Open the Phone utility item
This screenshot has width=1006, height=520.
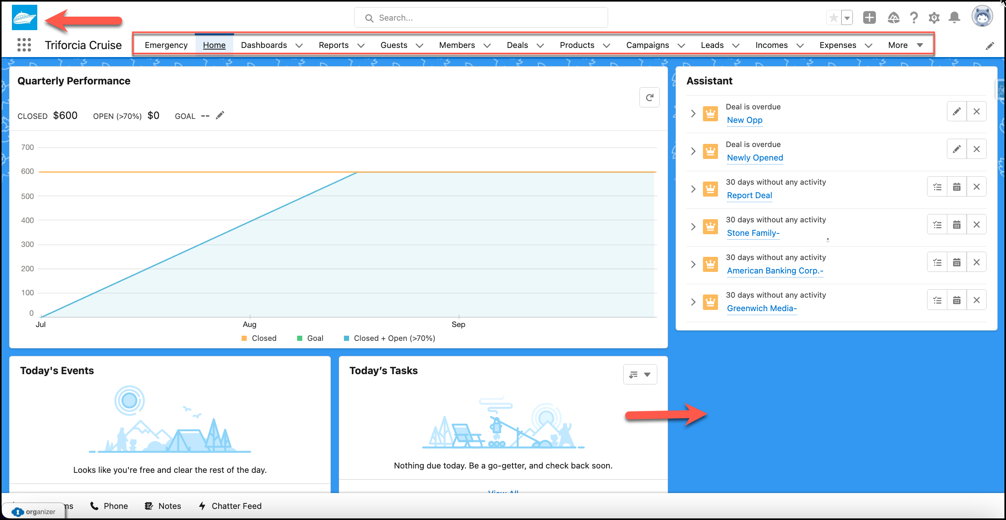(x=109, y=506)
